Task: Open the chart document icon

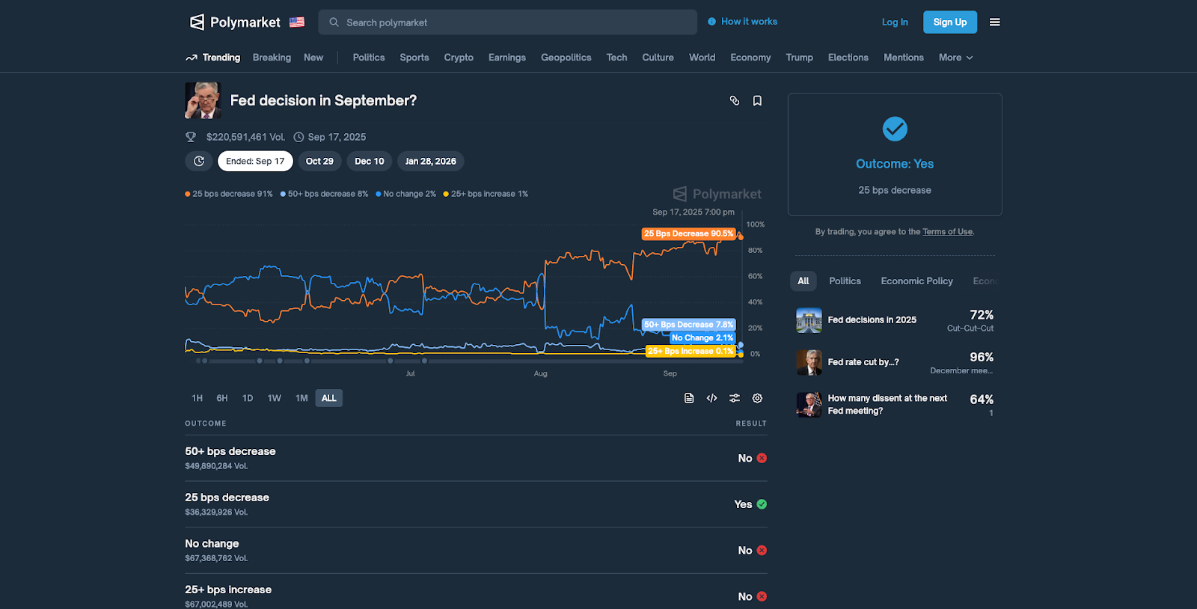Action: coord(689,398)
